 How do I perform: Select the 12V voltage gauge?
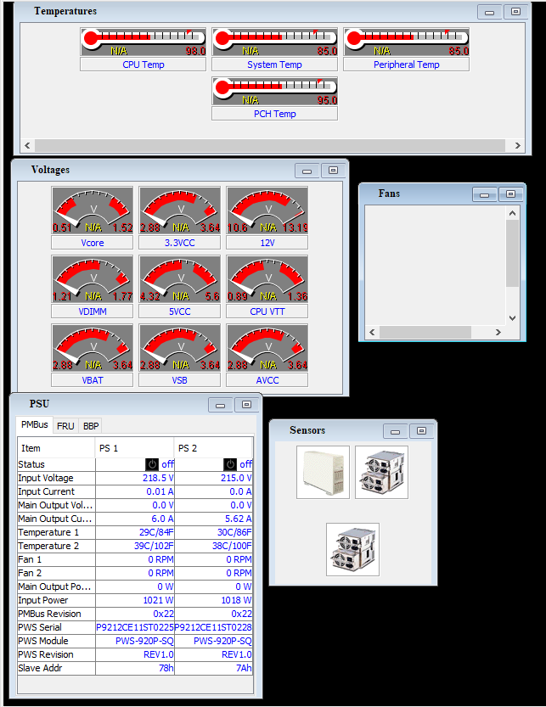pyautogui.click(x=267, y=210)
